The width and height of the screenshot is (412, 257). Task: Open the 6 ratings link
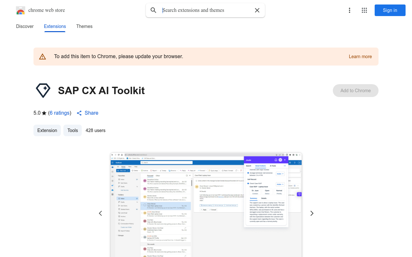click(x=60, y=113)
